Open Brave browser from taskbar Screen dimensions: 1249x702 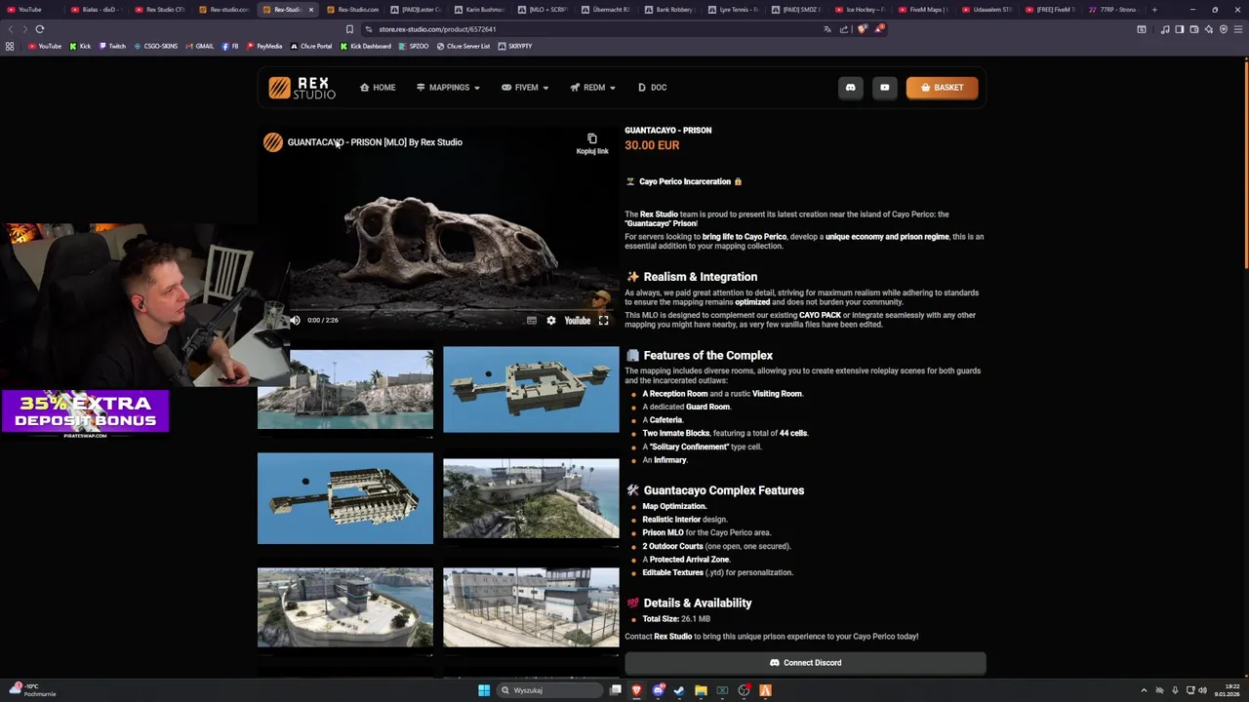636,690
